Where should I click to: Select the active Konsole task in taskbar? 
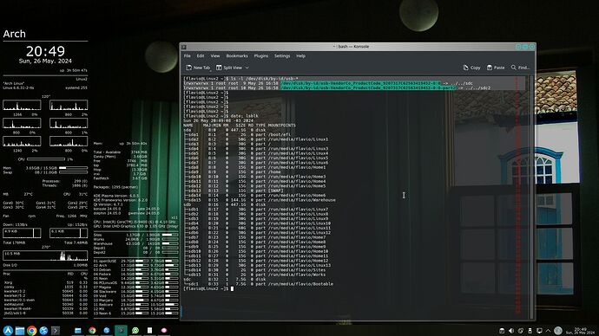[121, 330]
